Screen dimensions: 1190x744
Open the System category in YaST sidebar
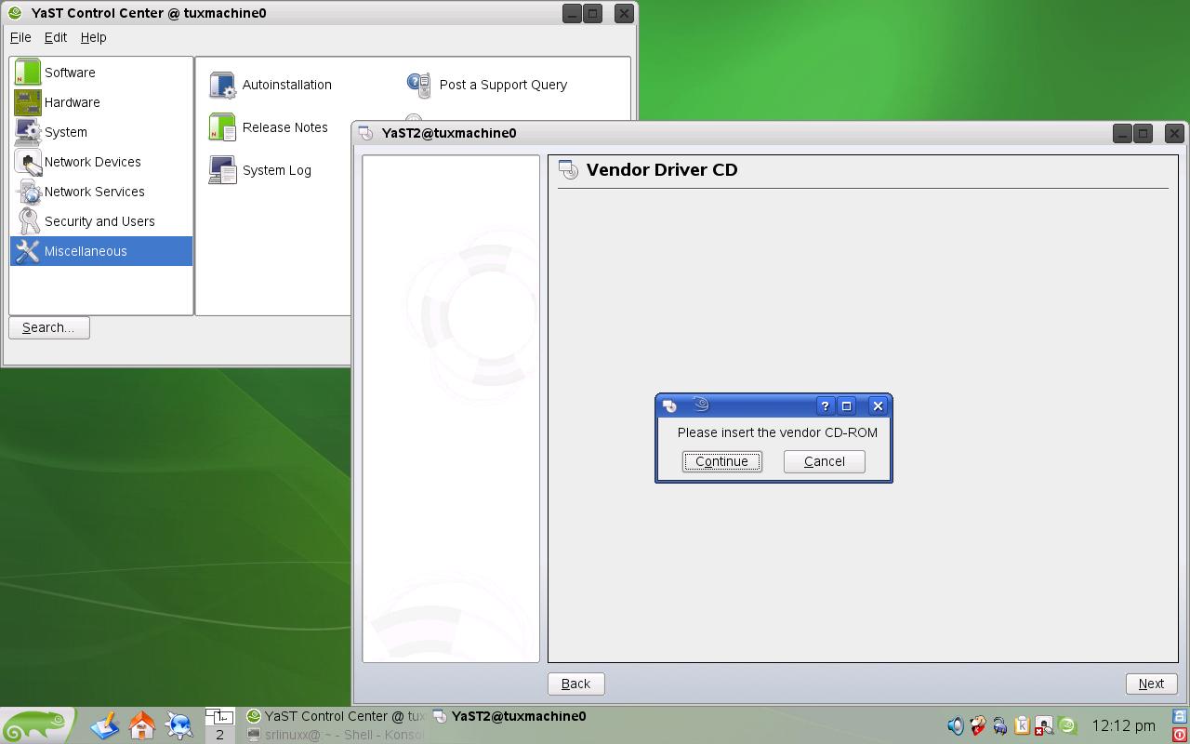point(101,132)
